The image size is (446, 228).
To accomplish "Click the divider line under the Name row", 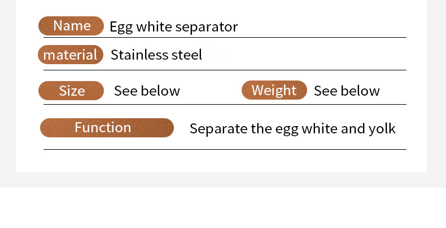I will (225, 37).
